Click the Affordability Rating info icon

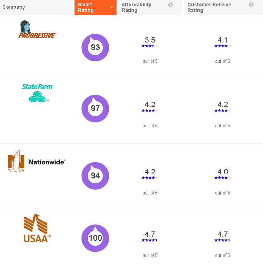(x=171, y=5)
